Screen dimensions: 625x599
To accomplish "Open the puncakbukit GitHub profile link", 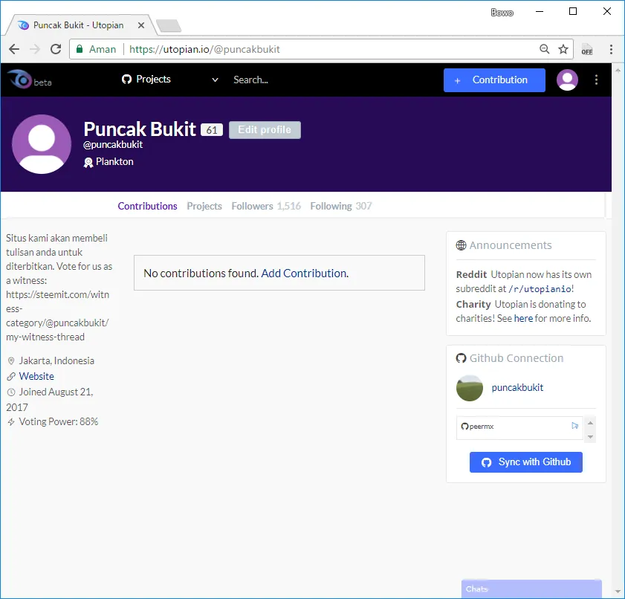I will point(517,387).
